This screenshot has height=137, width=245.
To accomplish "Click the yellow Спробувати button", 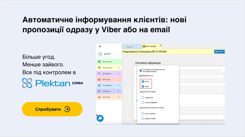I will (x=52, y=109).
